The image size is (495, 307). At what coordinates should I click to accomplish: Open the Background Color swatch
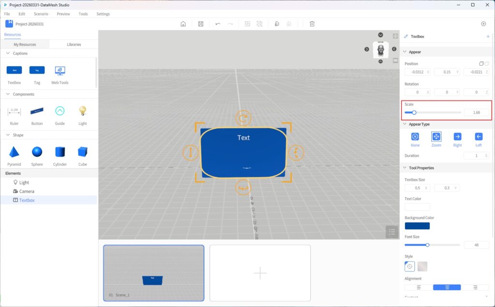417,226
